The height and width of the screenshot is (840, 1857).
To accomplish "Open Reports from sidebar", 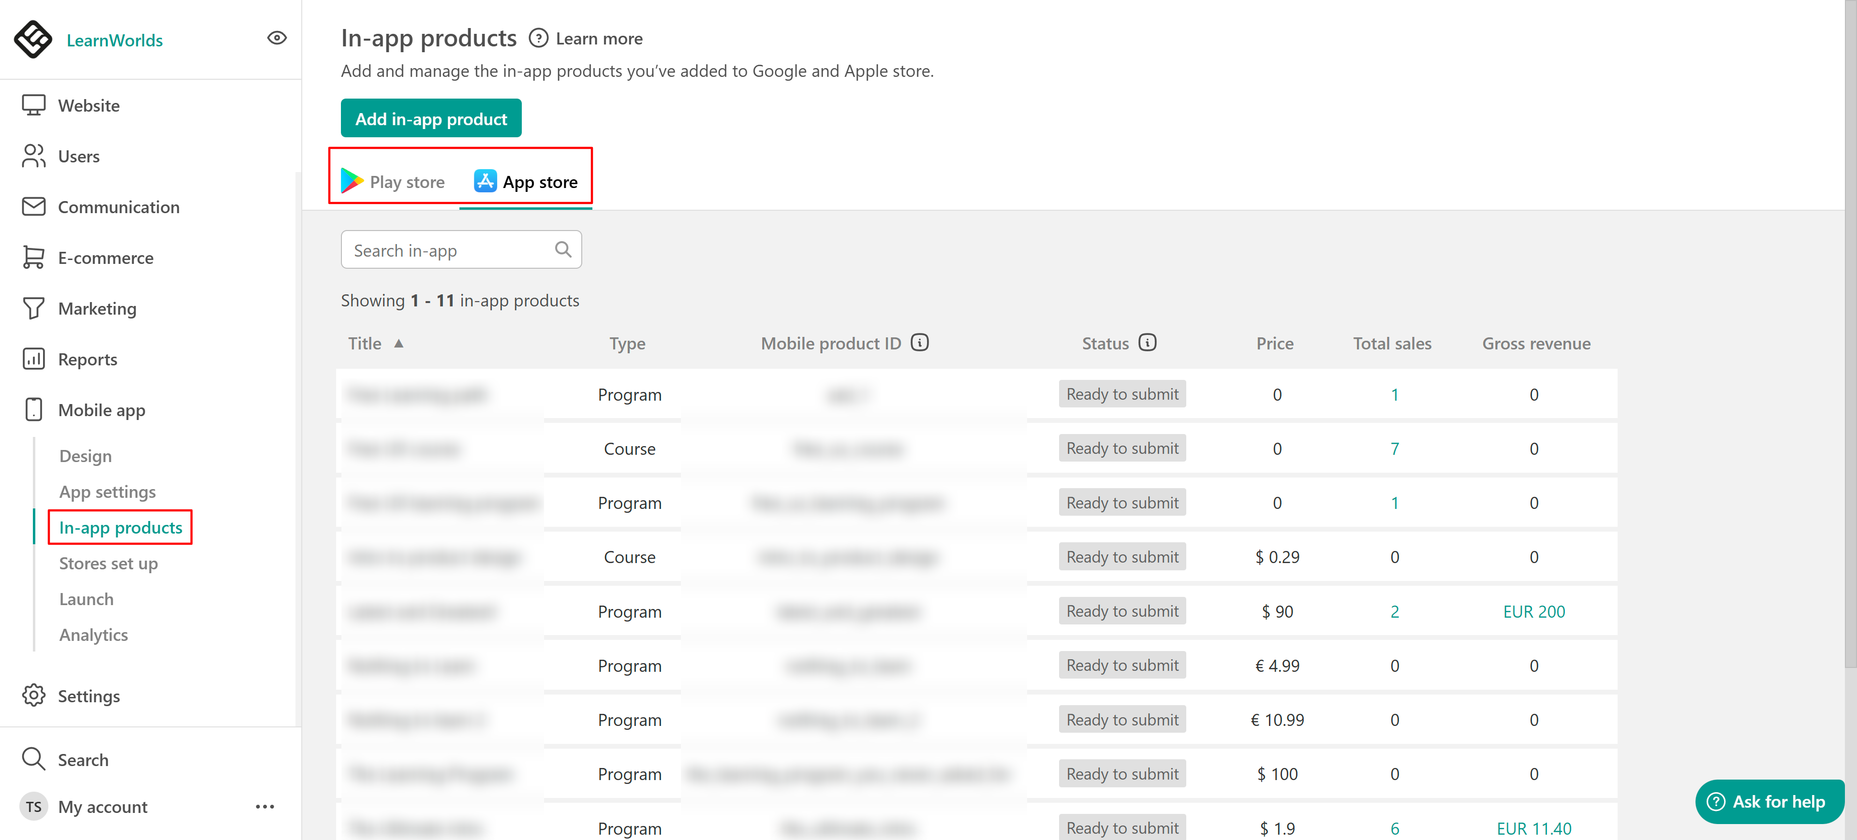I will pos(87,360).
